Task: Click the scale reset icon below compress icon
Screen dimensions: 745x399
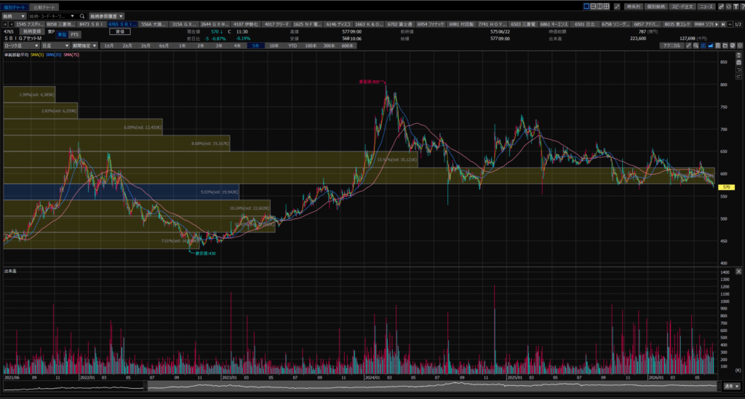Action: click(x=739, y=63)
